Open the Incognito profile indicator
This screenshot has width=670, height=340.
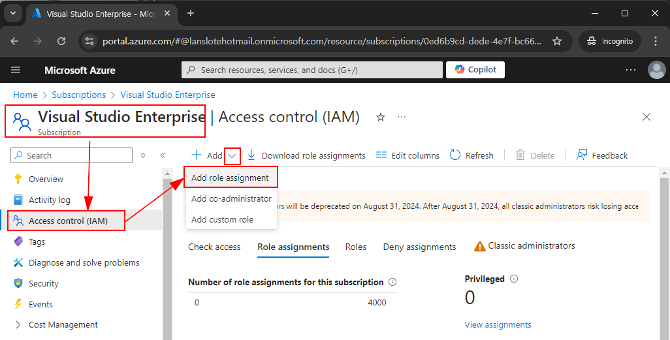(x=610, y=41)
